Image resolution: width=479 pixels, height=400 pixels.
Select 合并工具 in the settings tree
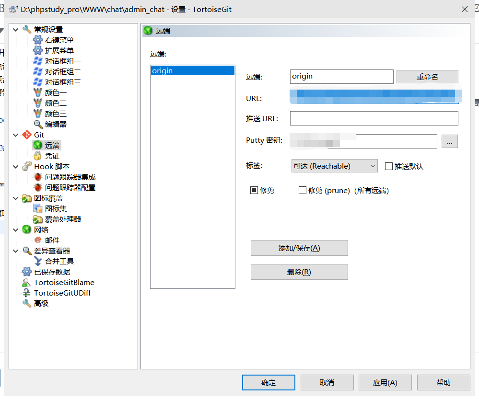59,262
